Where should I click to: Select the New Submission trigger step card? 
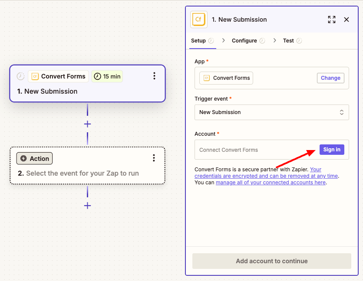pyautogui.click(x=87, y=83)
